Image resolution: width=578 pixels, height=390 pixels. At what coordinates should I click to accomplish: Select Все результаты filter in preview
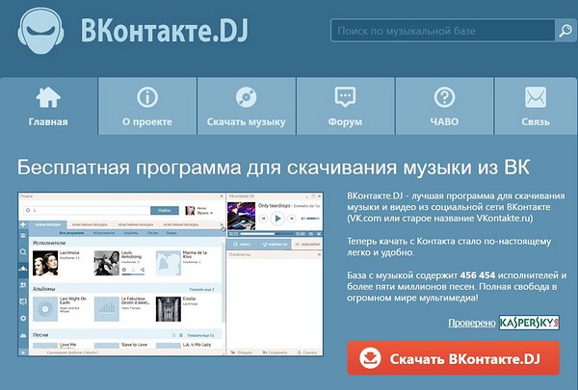click(x=71, y=233)
